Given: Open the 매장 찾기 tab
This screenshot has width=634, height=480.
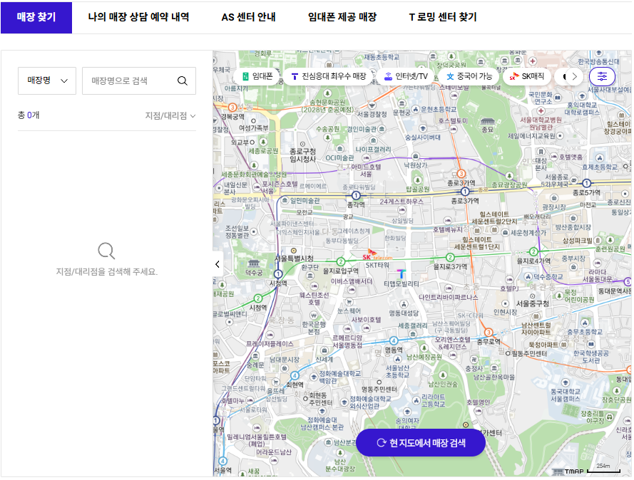Looking at the screenshot, I should 36,17.
